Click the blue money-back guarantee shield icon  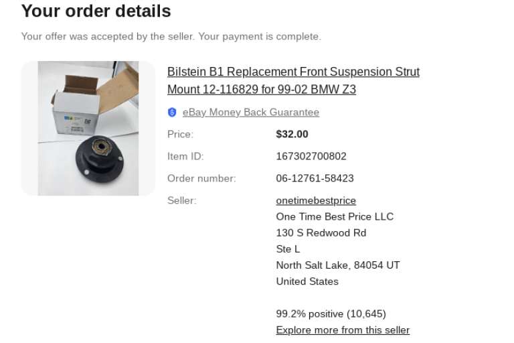point(172,113)
